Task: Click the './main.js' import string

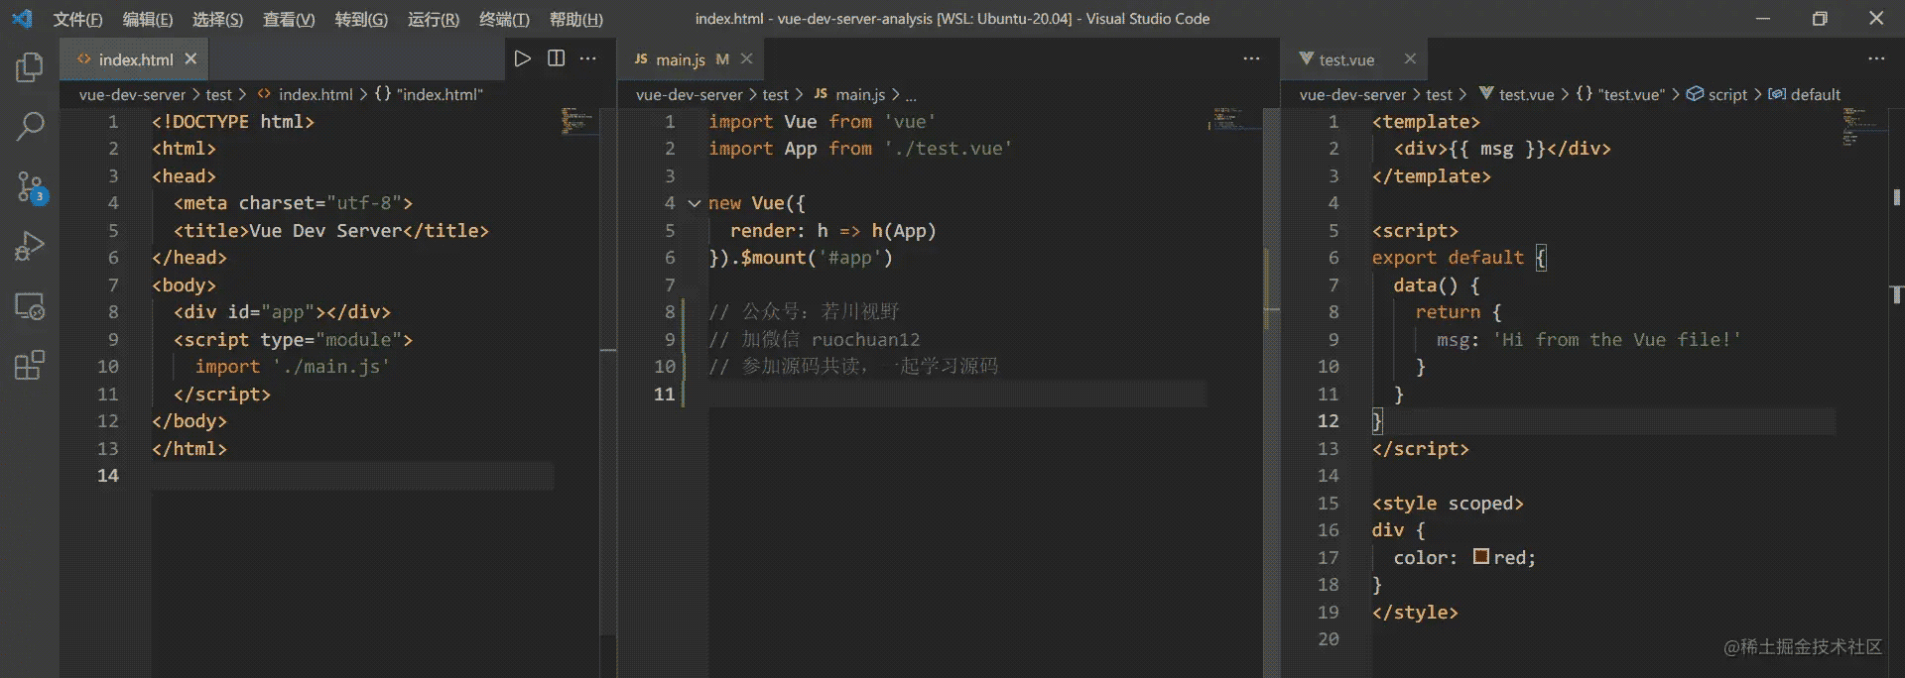Action: [x=330, y=367]
